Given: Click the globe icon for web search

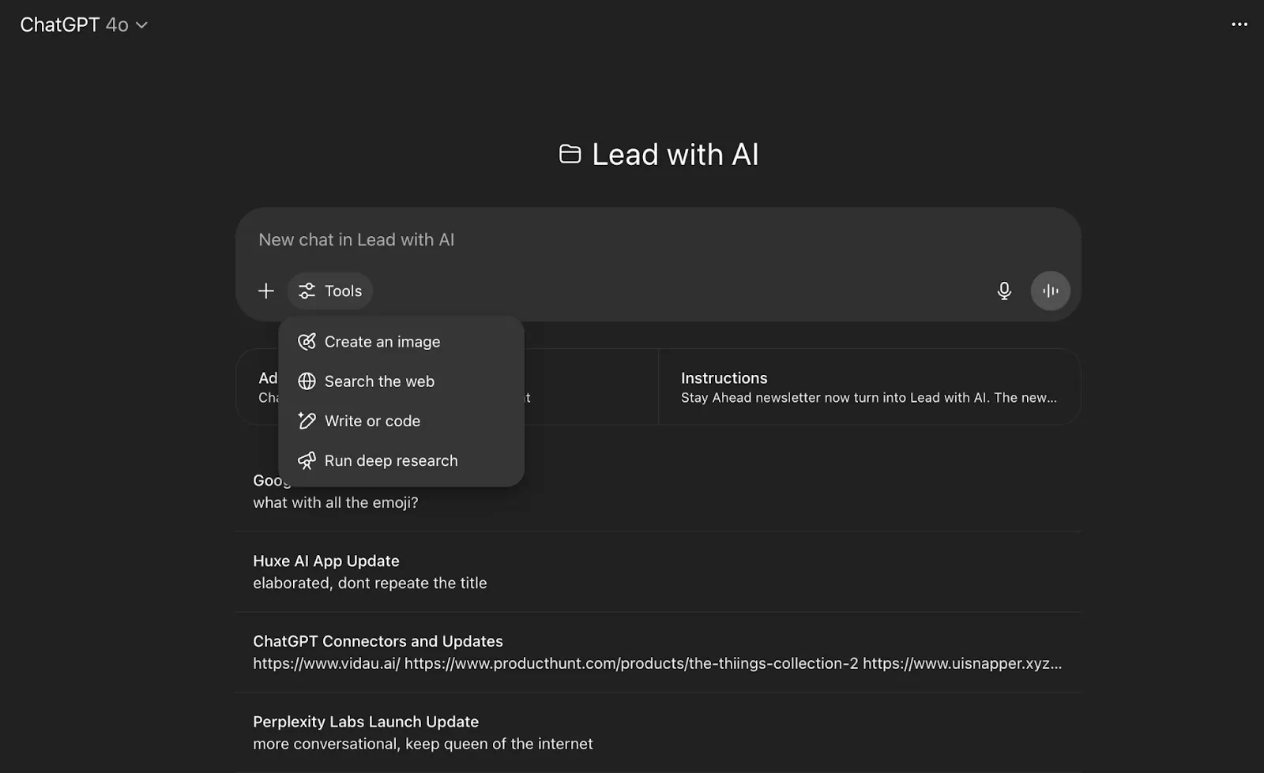Looking at the screenshot, I should (x=307, y=381).
